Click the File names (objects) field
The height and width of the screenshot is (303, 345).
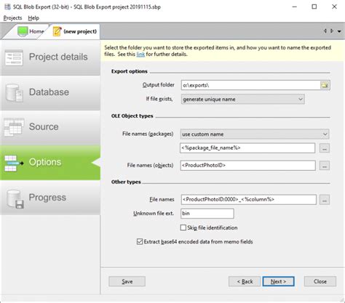point(247,166)
